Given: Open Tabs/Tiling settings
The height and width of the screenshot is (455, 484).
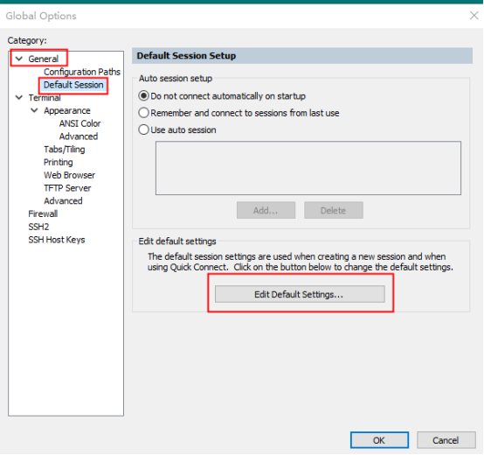Looking at the screenshot, I should [x=64, y=150].
